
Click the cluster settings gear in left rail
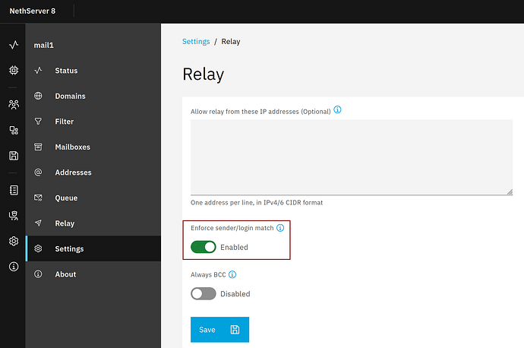pos(13,241)
